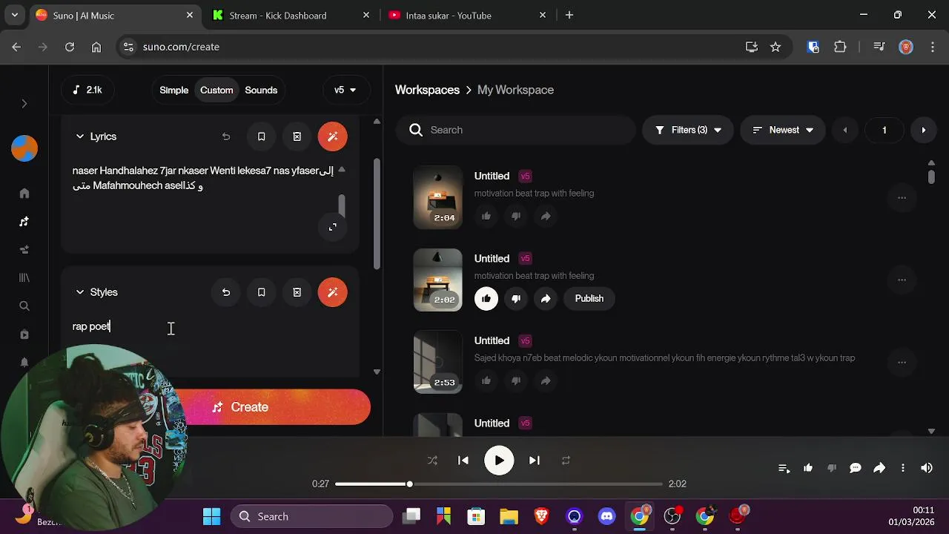Screen dimensions: 949x534
Task: Click the Lyrics magic wand generate icon
Action: click(332, 136)
